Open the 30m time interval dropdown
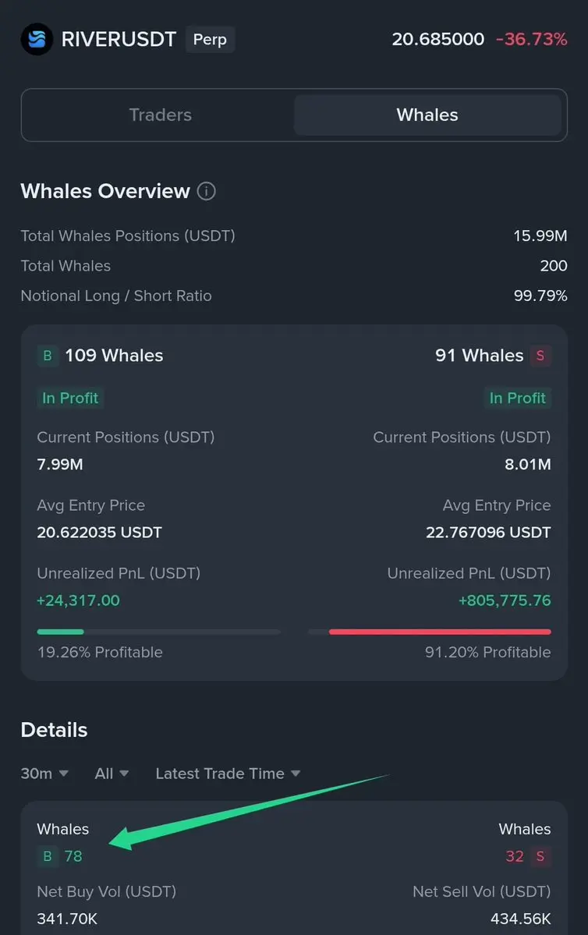Viewport: 588px width, 935px height. click(x=44, y=774)
